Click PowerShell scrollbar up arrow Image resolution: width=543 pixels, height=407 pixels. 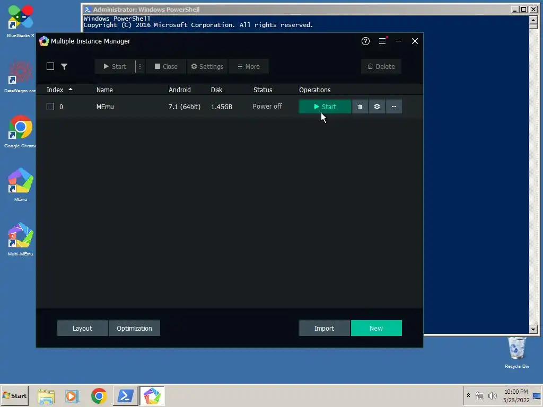(x=533, y=20)
